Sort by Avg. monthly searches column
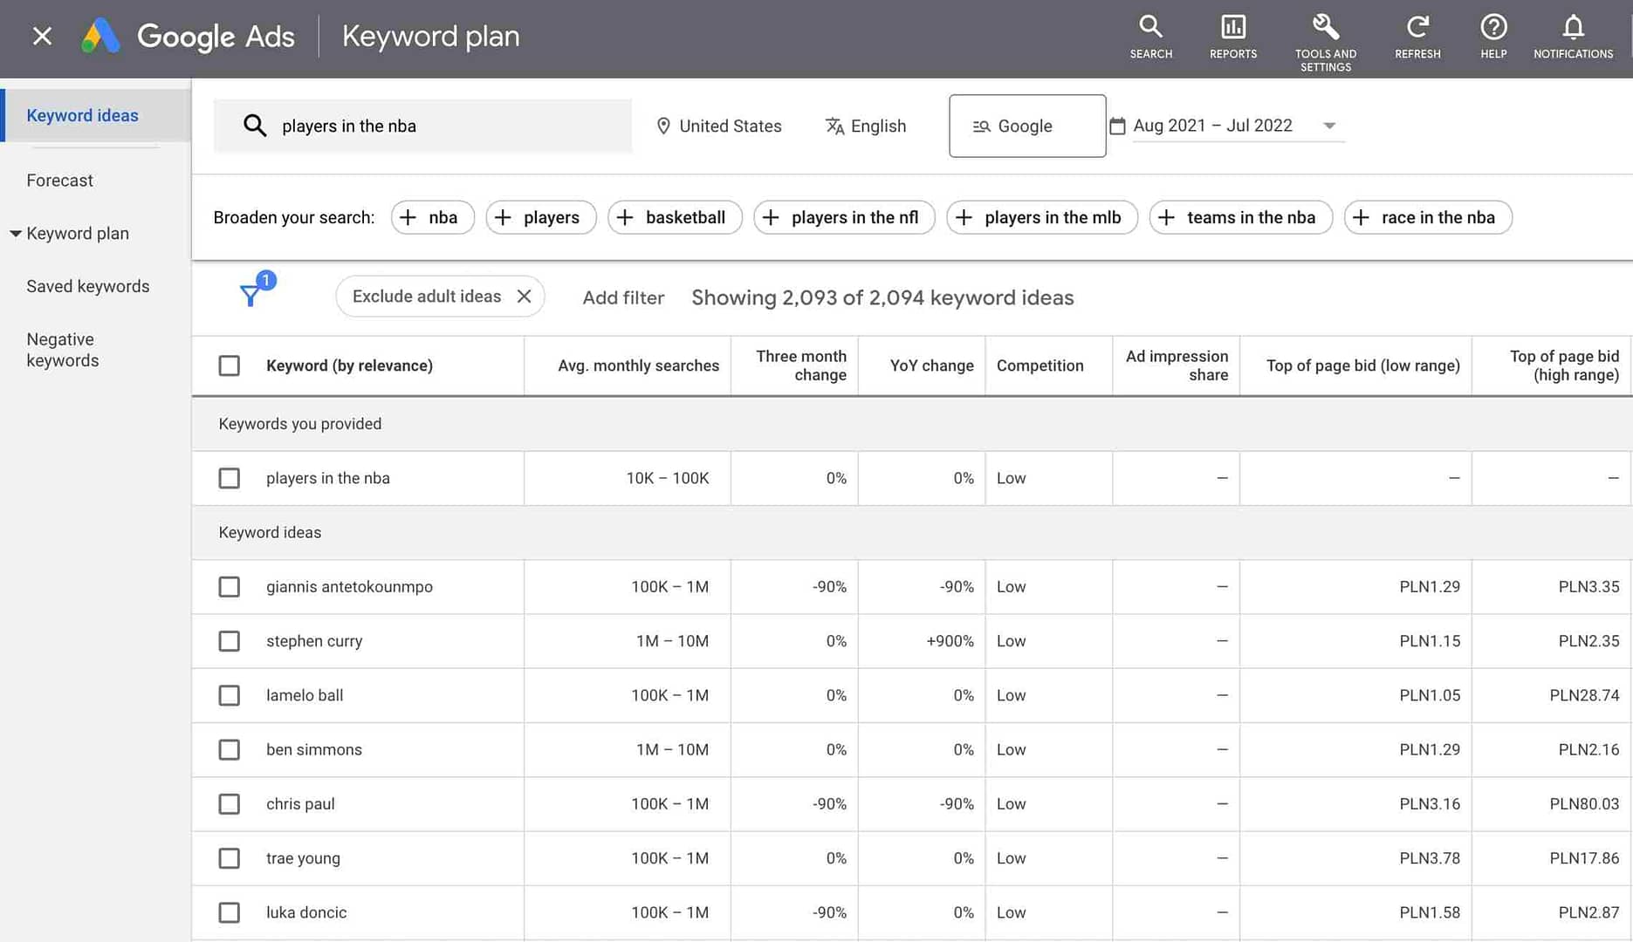The width and height of the screenshot is (1633, 942). coord(638,365)
